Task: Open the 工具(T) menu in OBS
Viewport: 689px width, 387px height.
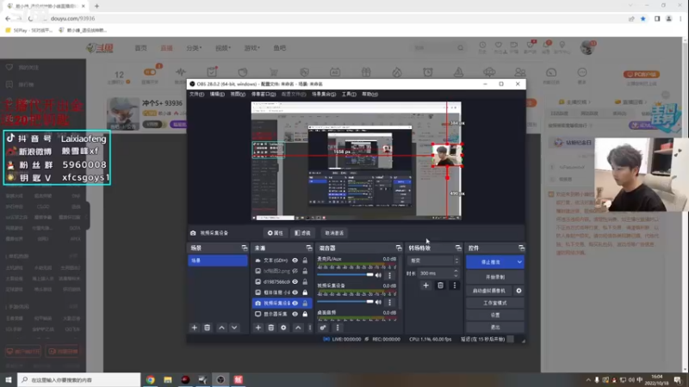Action: tap(349, 95)
